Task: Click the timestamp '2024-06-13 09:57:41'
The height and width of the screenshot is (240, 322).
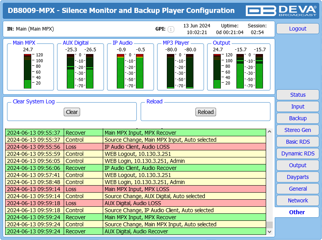Action: tap(34, 175)
